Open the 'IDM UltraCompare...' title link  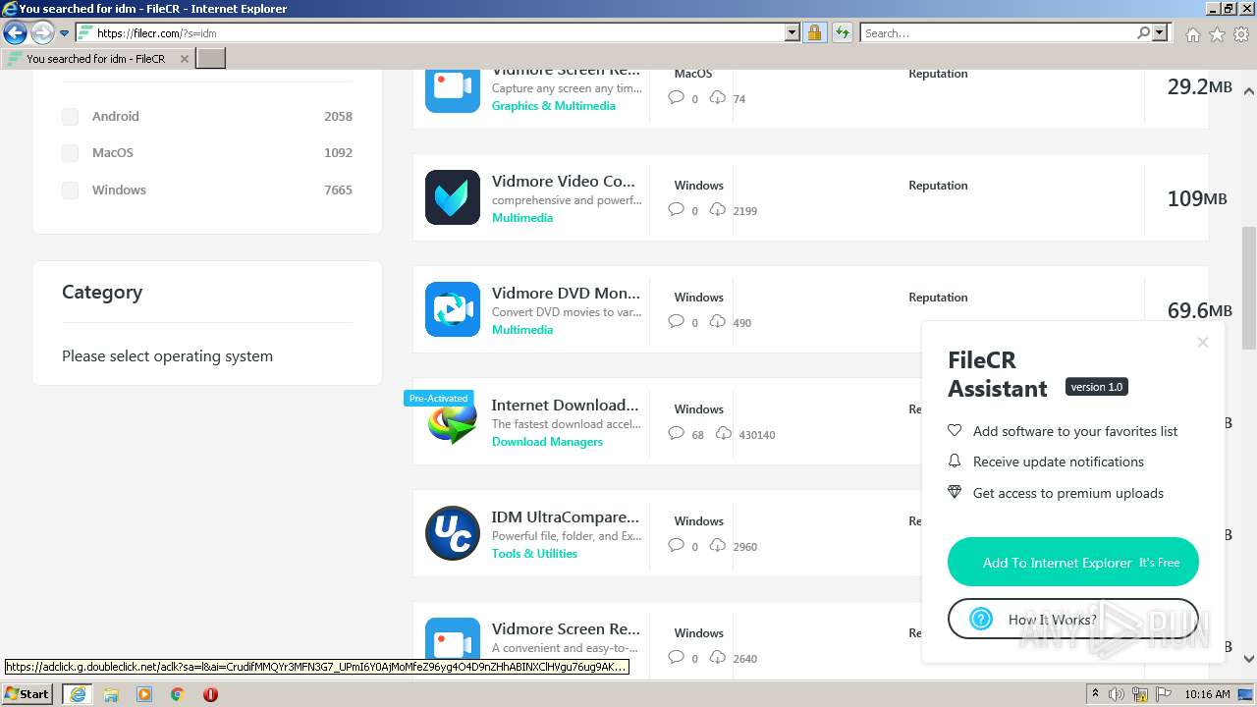pyautogui.click(x=565, y=517)
